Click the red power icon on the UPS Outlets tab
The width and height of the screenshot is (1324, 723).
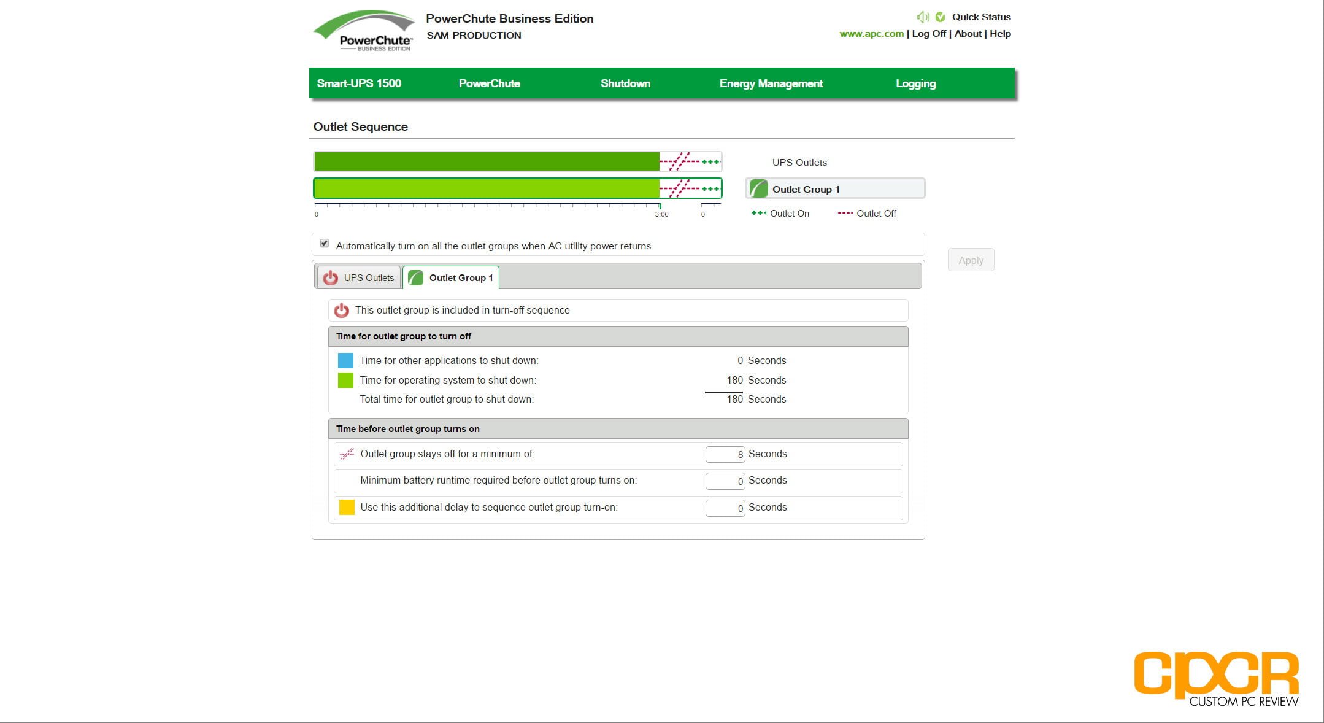(331, 278)
